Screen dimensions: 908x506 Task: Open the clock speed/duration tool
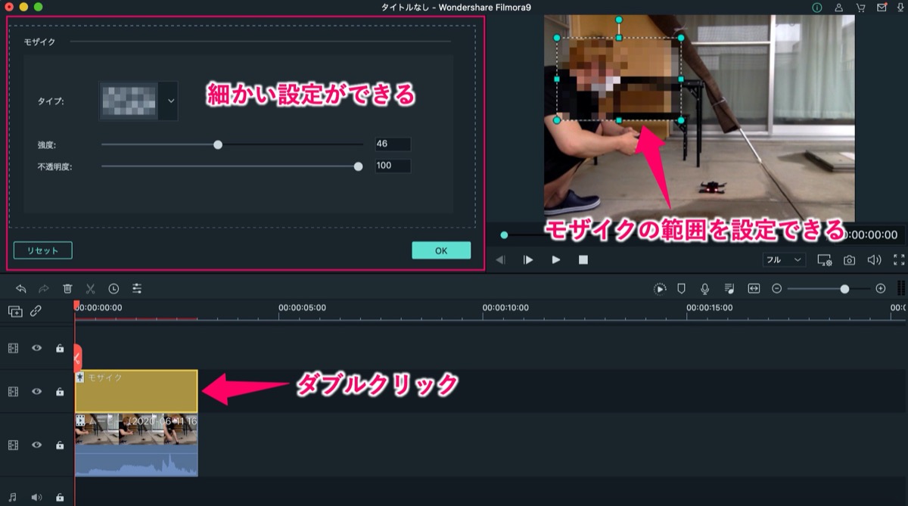(113, 288)
